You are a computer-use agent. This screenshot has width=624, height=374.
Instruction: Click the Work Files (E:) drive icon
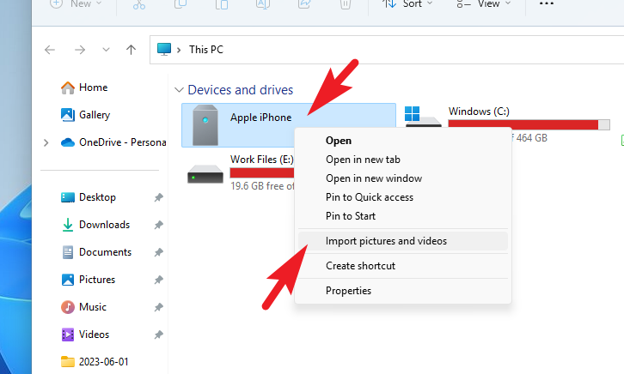[x=205, y=174]
